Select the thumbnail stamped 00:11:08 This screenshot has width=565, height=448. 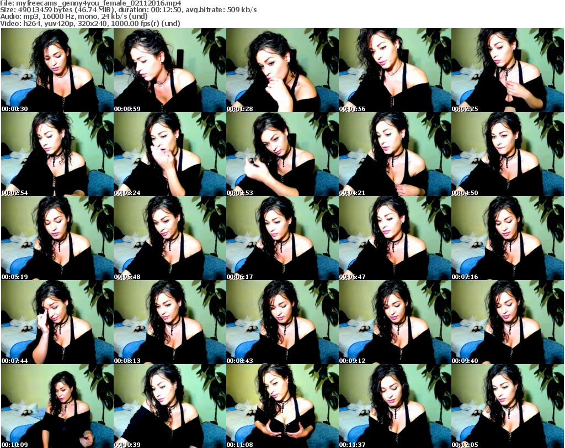(282, 406)
